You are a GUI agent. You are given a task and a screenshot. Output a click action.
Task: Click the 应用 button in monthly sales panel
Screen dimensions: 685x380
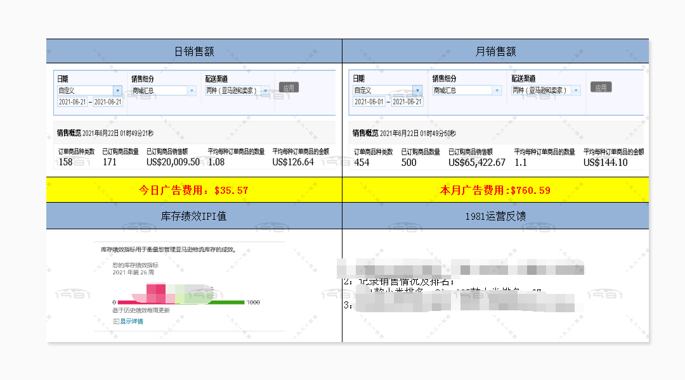click(601, 87)
